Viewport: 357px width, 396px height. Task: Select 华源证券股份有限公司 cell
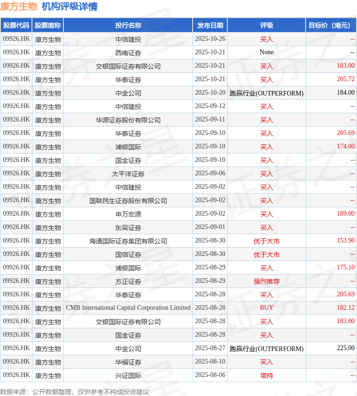[x=128, y=120]
